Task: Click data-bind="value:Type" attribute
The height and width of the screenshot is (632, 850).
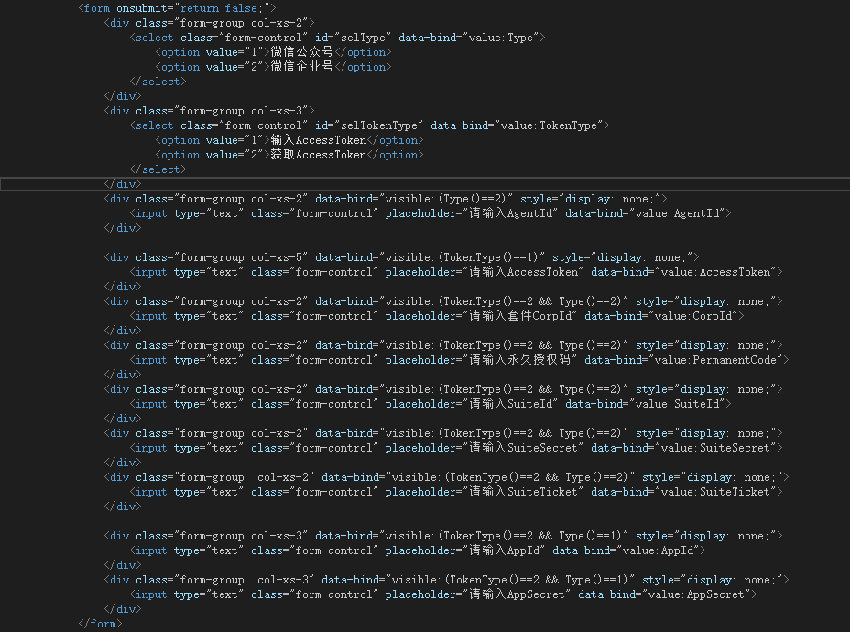Action: point(469,38)
